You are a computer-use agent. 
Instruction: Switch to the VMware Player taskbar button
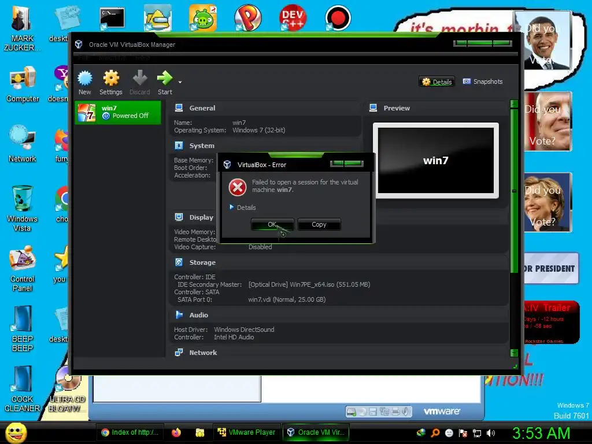[246, 432]
